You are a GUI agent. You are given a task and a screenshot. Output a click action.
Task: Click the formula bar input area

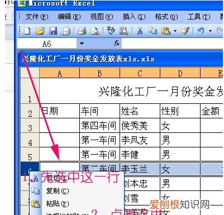coord(173,44)
